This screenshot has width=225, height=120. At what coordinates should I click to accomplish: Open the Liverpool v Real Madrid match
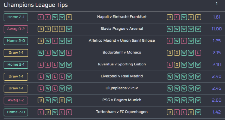pyautogui.click(x=122, y=76)
